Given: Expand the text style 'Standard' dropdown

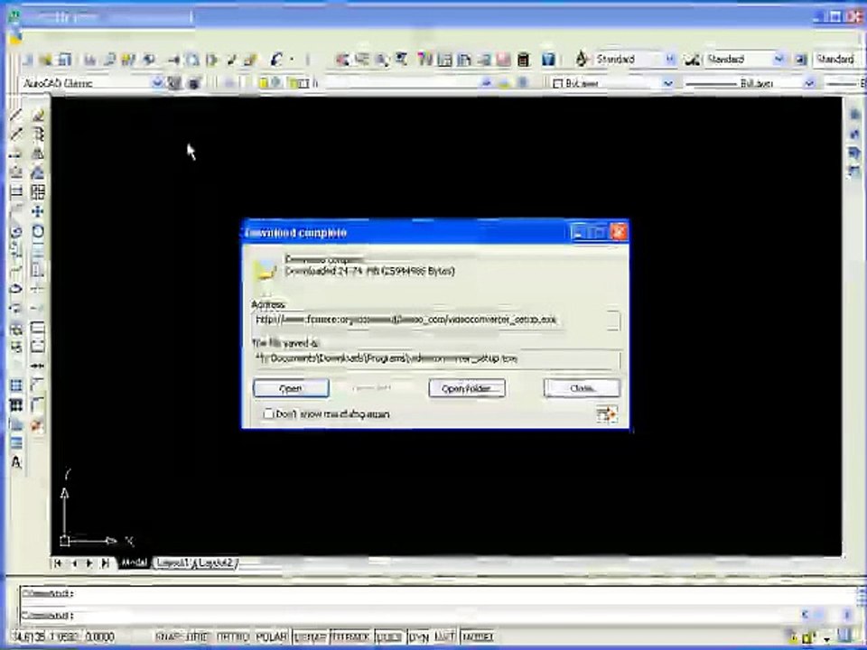Looking at the screenshot, I should coord(669,60).
